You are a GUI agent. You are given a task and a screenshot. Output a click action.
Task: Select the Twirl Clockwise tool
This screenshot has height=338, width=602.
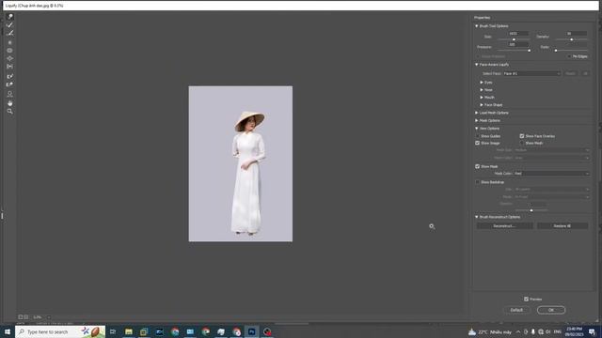(10, 42)
